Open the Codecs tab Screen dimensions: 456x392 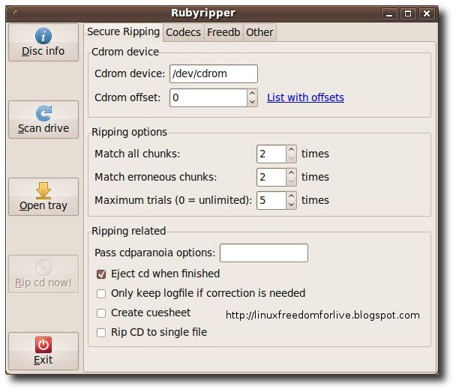coord(183,32)
